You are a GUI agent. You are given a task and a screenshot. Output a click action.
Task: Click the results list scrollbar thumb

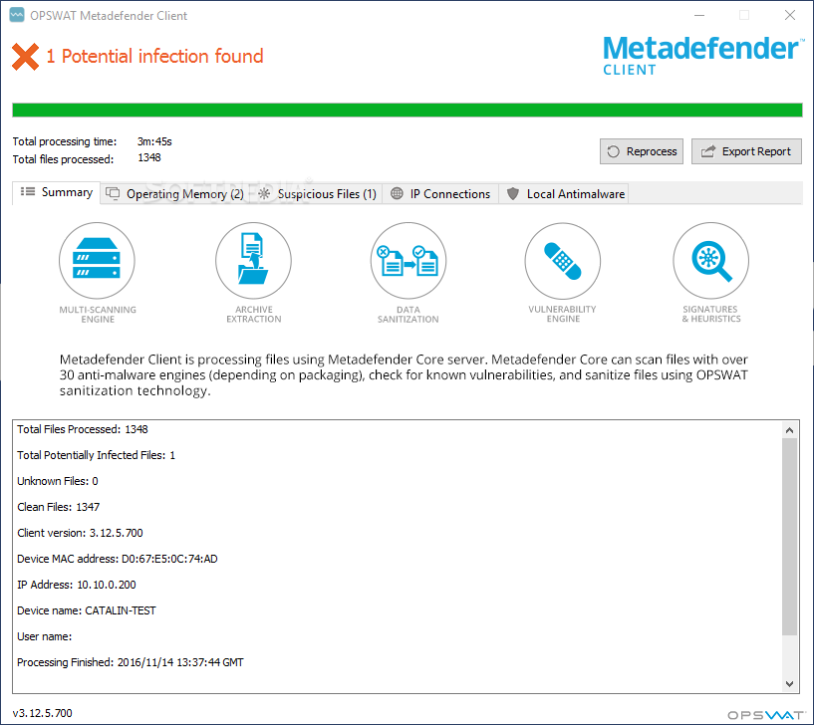[x=790, y=537]
